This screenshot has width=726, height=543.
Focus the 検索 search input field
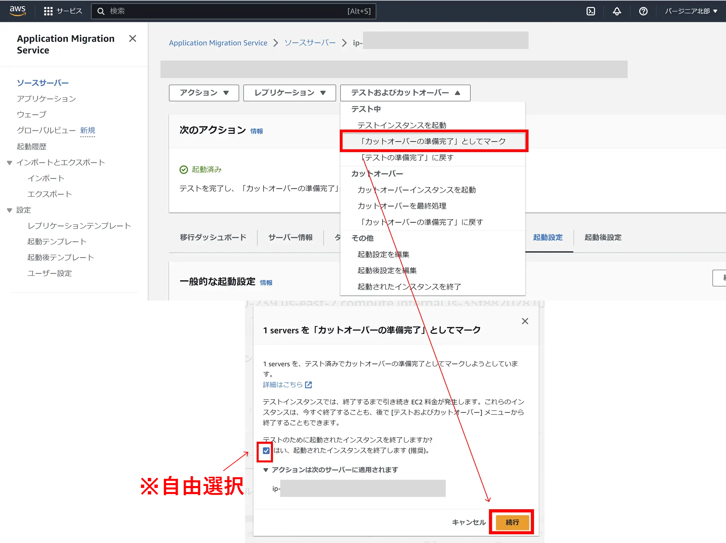(x=233, y=11)
